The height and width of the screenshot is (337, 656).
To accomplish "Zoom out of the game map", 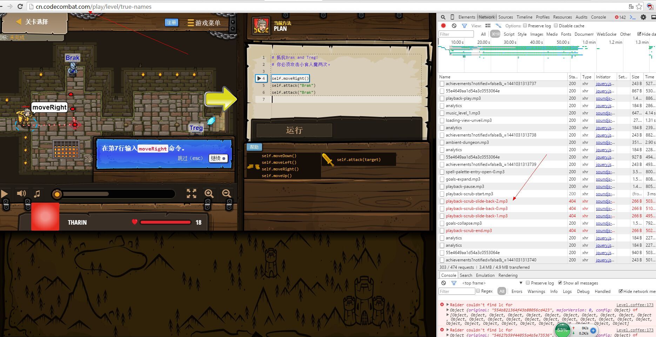I will [x=227, y=194].
